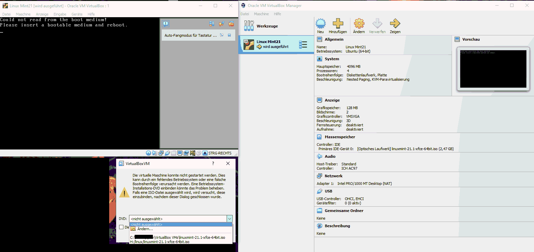Screen dimensions: 534x252
Task: Click the Audio section header
Action: point(330,156)
